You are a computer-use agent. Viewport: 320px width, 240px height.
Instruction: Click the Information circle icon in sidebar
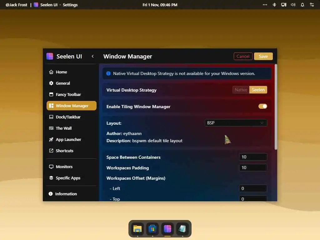[51, 194]
